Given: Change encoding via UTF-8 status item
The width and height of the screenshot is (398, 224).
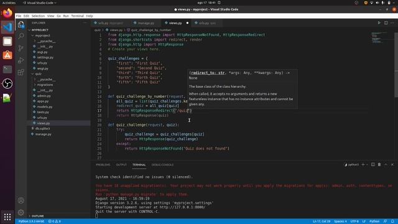Looking at the screenshot, I should click(354, 222).
